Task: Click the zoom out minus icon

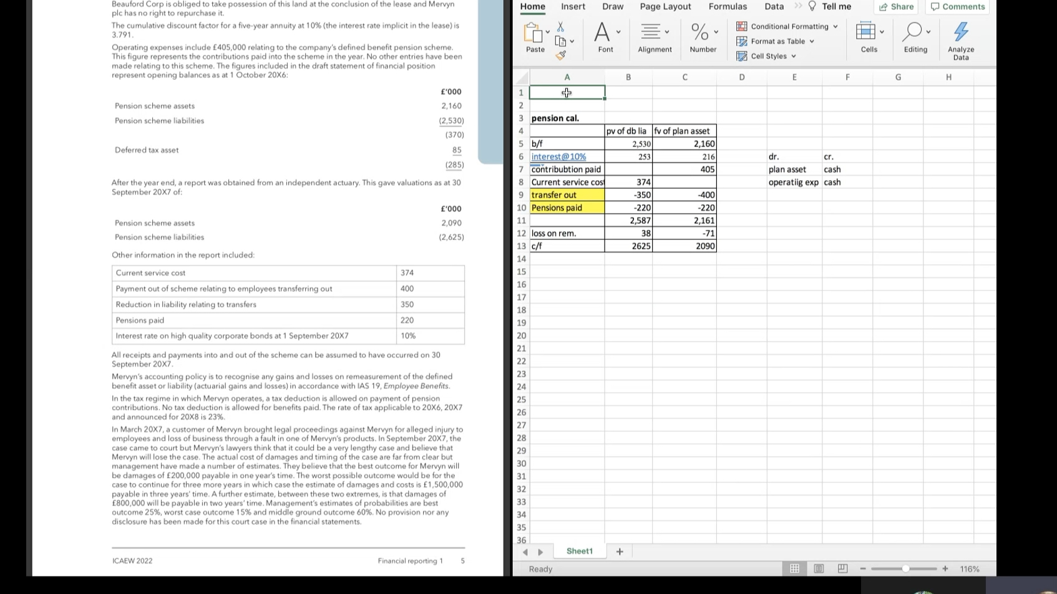Action: point(863,569)
